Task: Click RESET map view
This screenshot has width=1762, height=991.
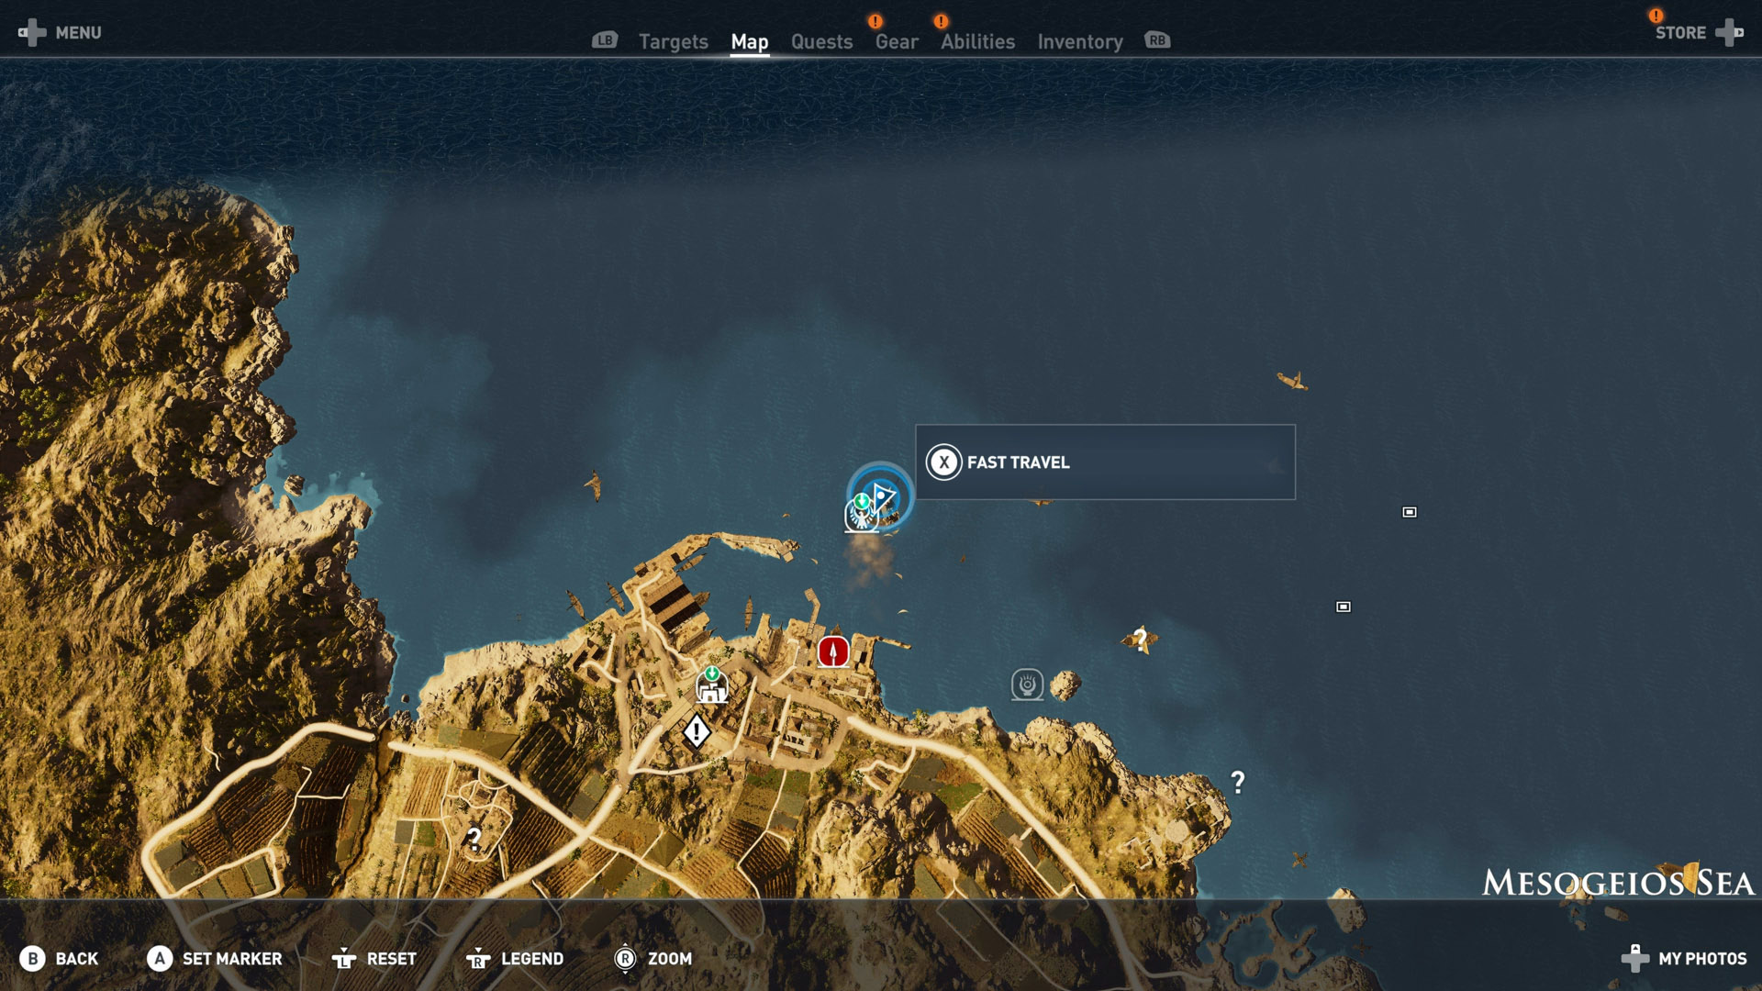Action: 374,959
